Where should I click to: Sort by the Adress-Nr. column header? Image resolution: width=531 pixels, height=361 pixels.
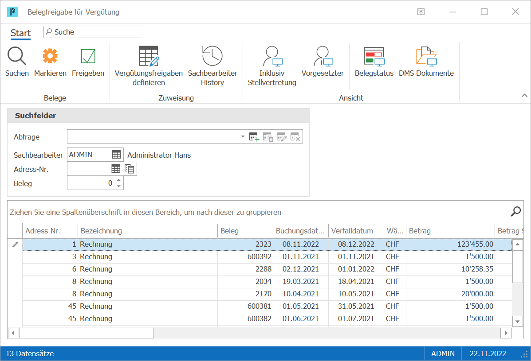(50, 231)
